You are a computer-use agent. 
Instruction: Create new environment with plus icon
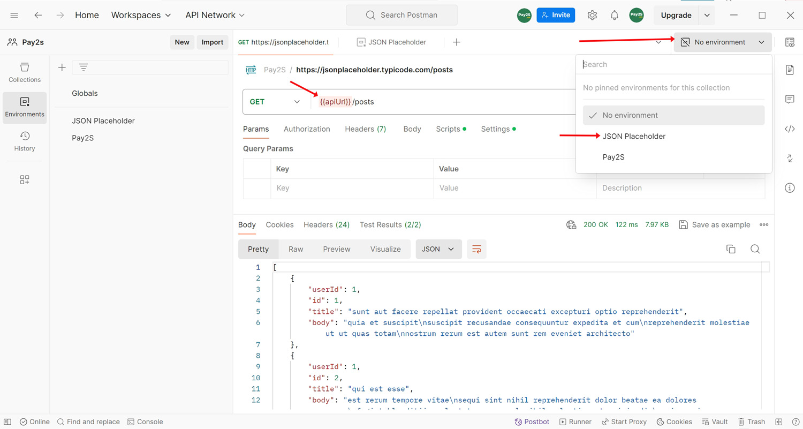click(62, 67)
